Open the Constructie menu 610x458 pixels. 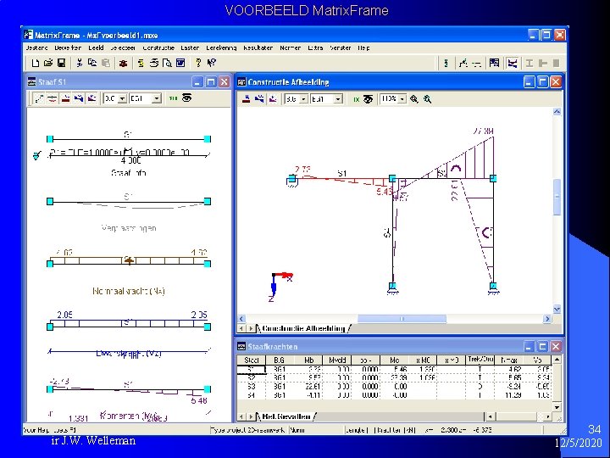click(x=158, y=47)
